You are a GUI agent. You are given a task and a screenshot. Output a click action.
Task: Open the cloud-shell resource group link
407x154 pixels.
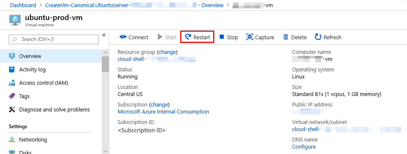tap(158, 59)
